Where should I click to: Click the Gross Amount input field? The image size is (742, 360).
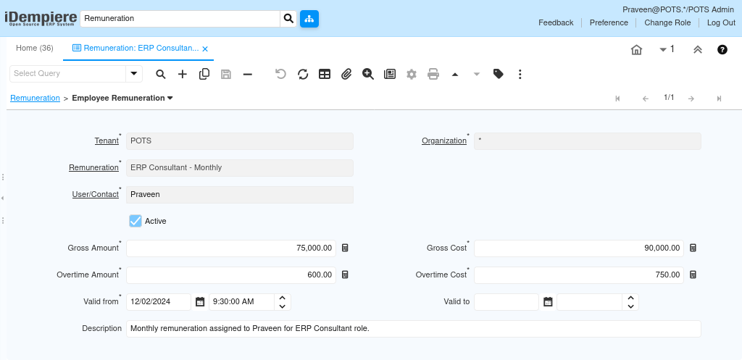coord(231,248)
